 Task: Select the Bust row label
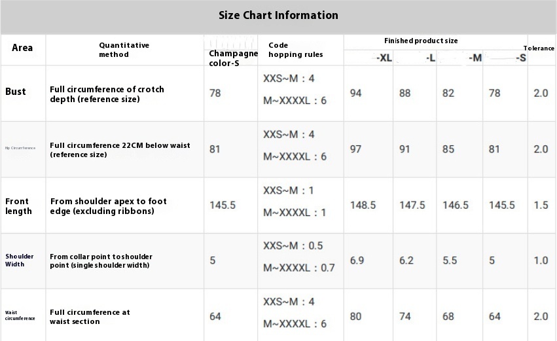coord(16,92)
